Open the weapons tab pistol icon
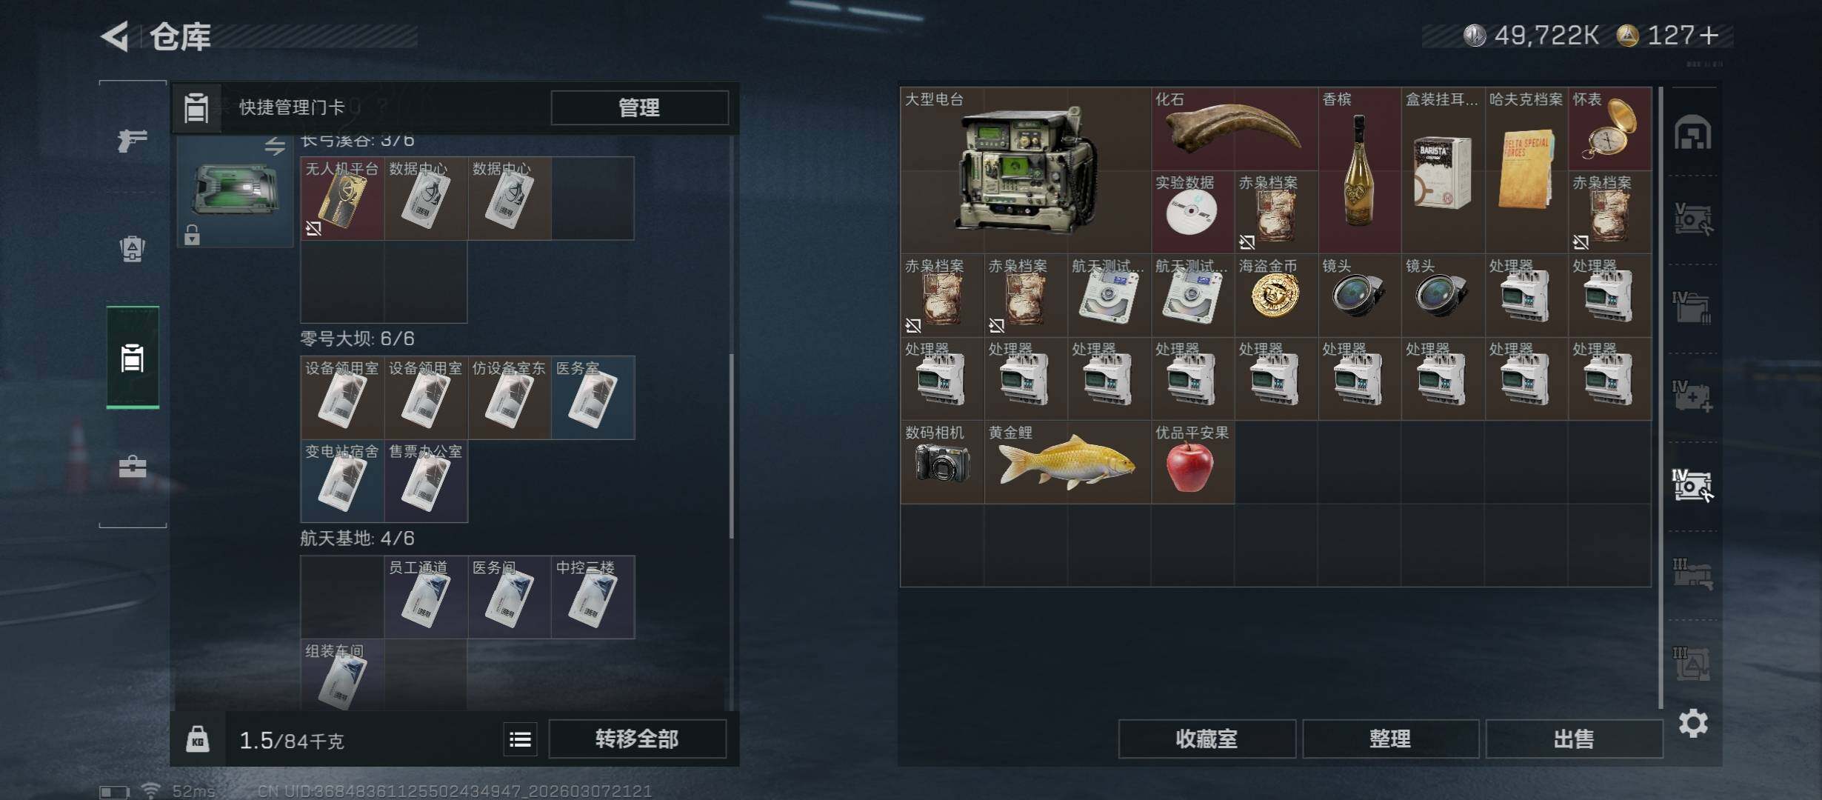The width and height of the screenshot is (1822, 800). pos(133,139)
